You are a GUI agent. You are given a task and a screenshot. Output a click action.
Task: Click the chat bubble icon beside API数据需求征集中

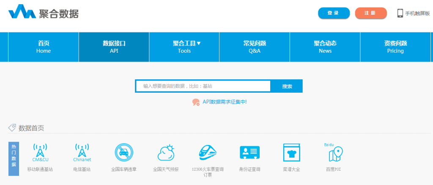tap(196, 102)
